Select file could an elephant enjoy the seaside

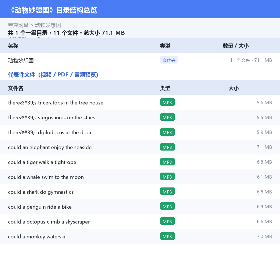tap(50, 147)
